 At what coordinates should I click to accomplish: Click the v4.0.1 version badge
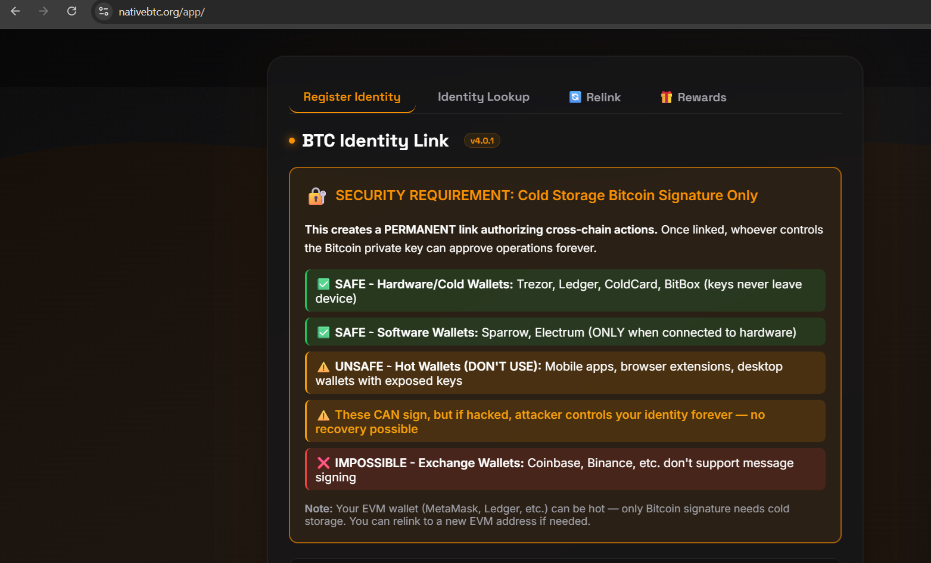[x=482, y=141]
